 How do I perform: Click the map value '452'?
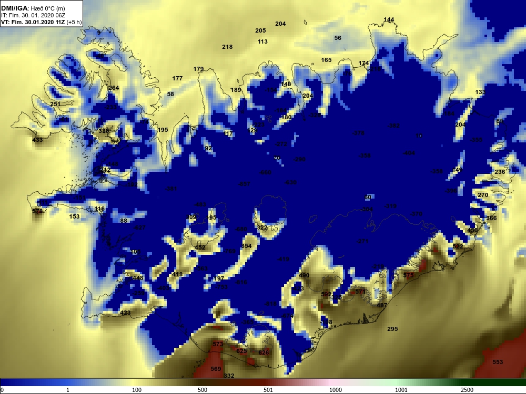click(x=200, y=247)
